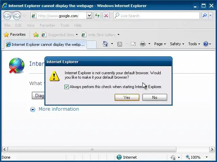This screenshot has width=217, height=162.
Task: Click the IE logo in title bar
Action: point(5,6)
